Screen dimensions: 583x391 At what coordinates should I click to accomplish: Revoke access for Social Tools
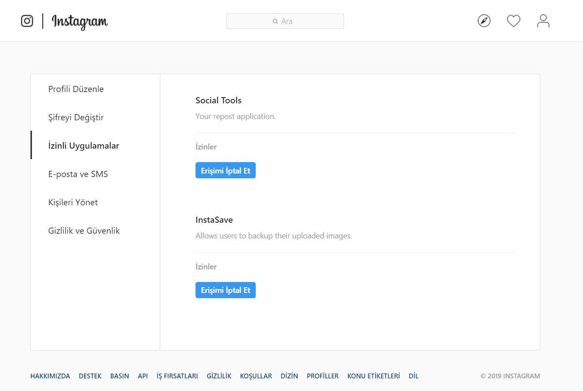tap(225, 170)
